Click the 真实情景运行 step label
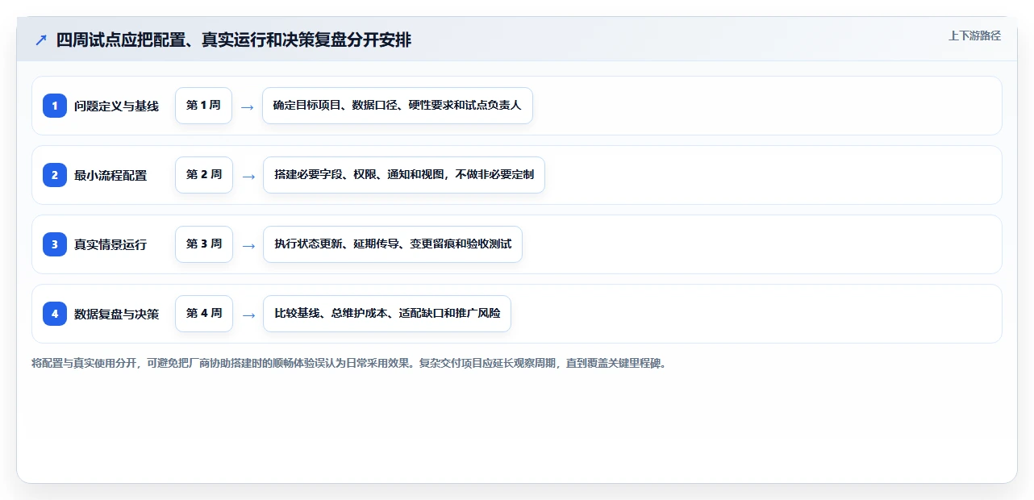 tap(110, 244)
